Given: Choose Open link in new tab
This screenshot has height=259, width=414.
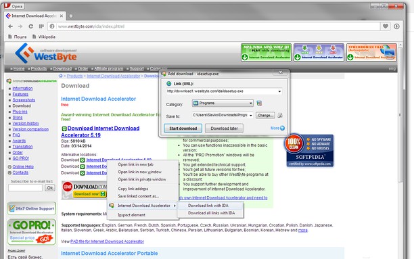Looking at the screenshot, I should pyautogui.click(x=136, y=164).
